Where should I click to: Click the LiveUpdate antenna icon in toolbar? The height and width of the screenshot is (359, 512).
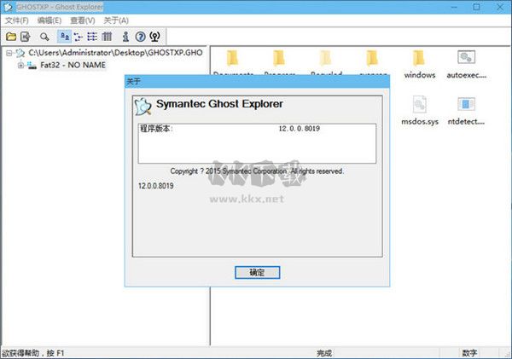(154, 37)
